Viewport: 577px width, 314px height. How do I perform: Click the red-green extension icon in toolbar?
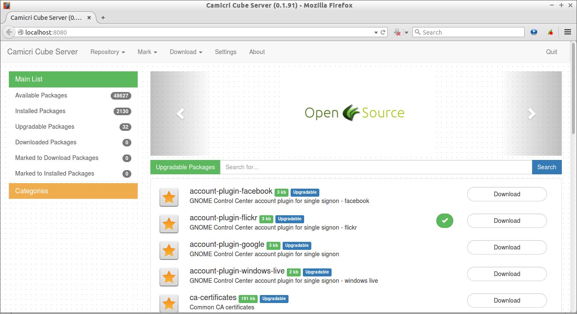550,32
